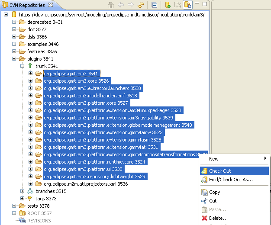Click the Home toolbar icon

[111, 5]
